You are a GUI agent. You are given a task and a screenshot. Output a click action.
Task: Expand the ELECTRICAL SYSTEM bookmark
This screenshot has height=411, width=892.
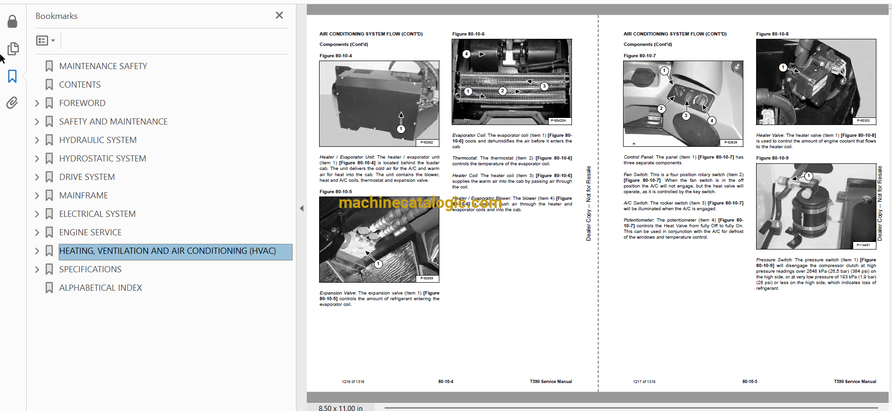(37, 214)
